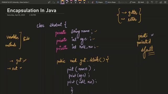Redo the last action

[x=156, y=2]
